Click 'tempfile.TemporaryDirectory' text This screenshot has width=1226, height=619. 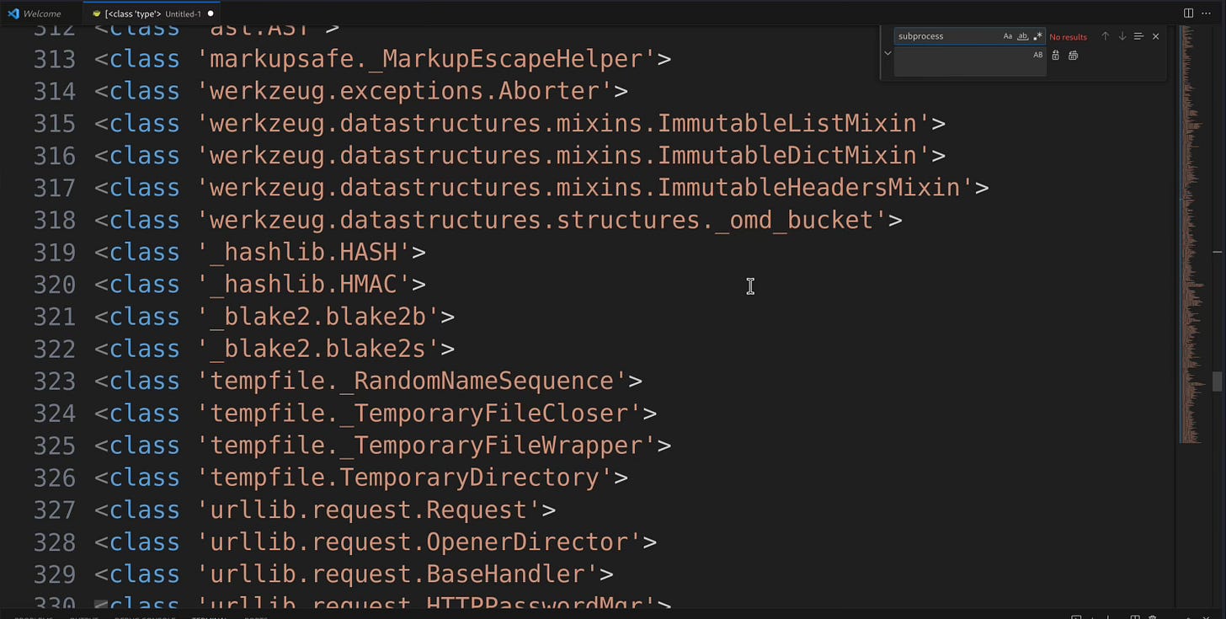[405, 478]
